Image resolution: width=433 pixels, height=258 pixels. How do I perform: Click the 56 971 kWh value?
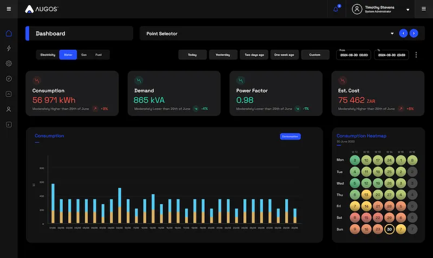54,100
